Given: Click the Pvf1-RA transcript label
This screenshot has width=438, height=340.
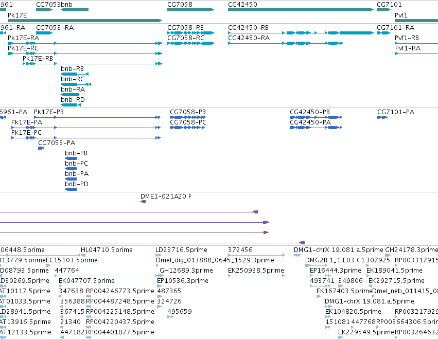Looking at the screenshot, I should click(x=408, y=48).
